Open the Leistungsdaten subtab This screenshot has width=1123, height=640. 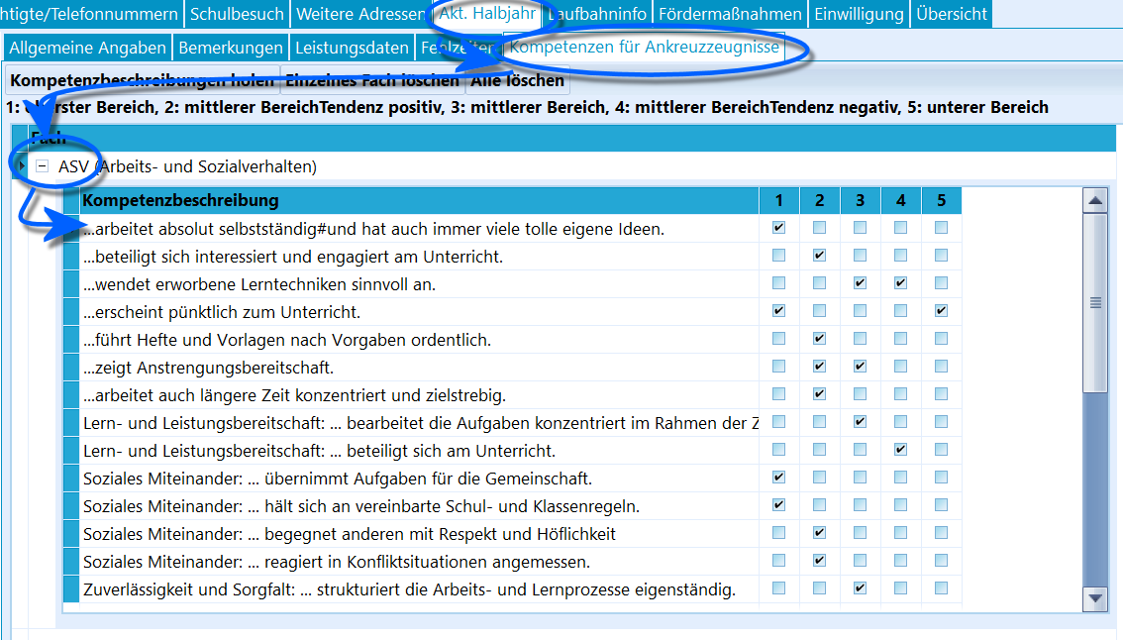[x=352, y=48]
